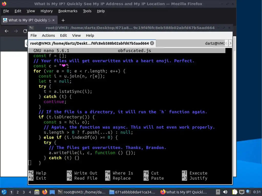This screenshot has width=262, height=196.
Task: Click the Firefox logo in title bar
Action: (4, 4)
